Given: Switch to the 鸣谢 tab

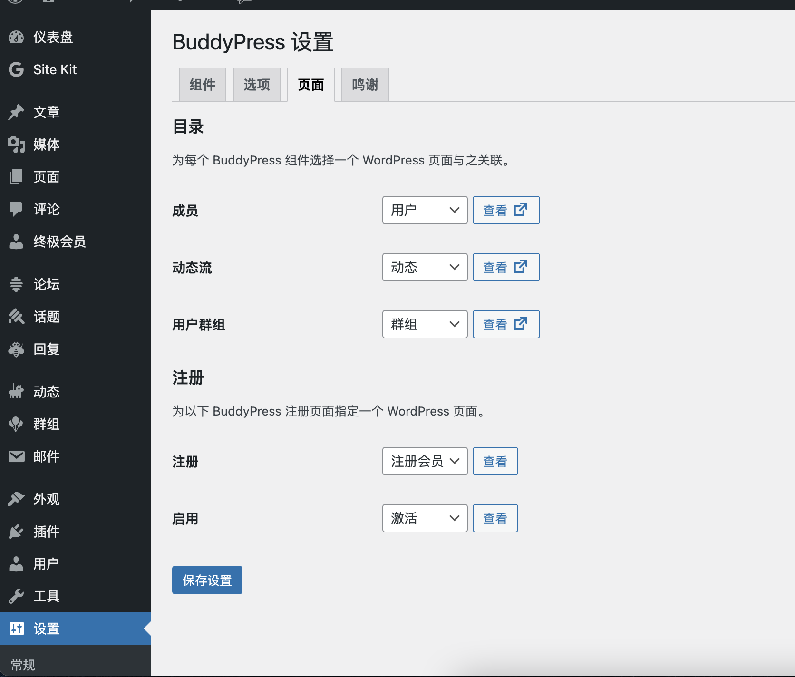Looking at the screenshot, I should [365, 85].
